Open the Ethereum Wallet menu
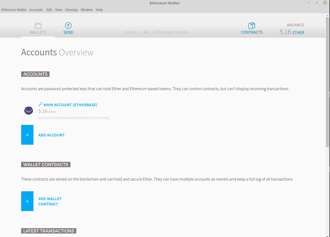 pos(14,10)
